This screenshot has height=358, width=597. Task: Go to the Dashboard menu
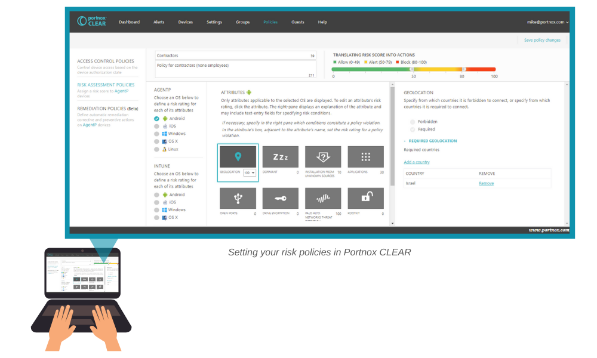pyautogui.click(x=129, y=22)
